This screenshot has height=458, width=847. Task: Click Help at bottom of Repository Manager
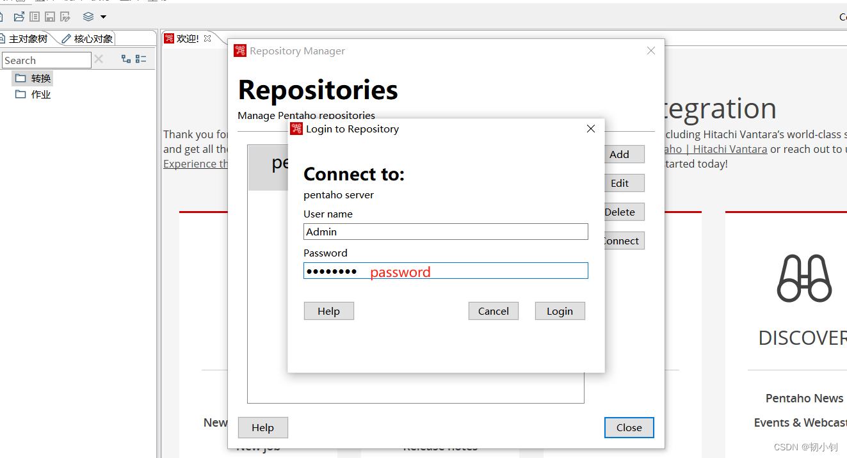[x=262, y=427]
